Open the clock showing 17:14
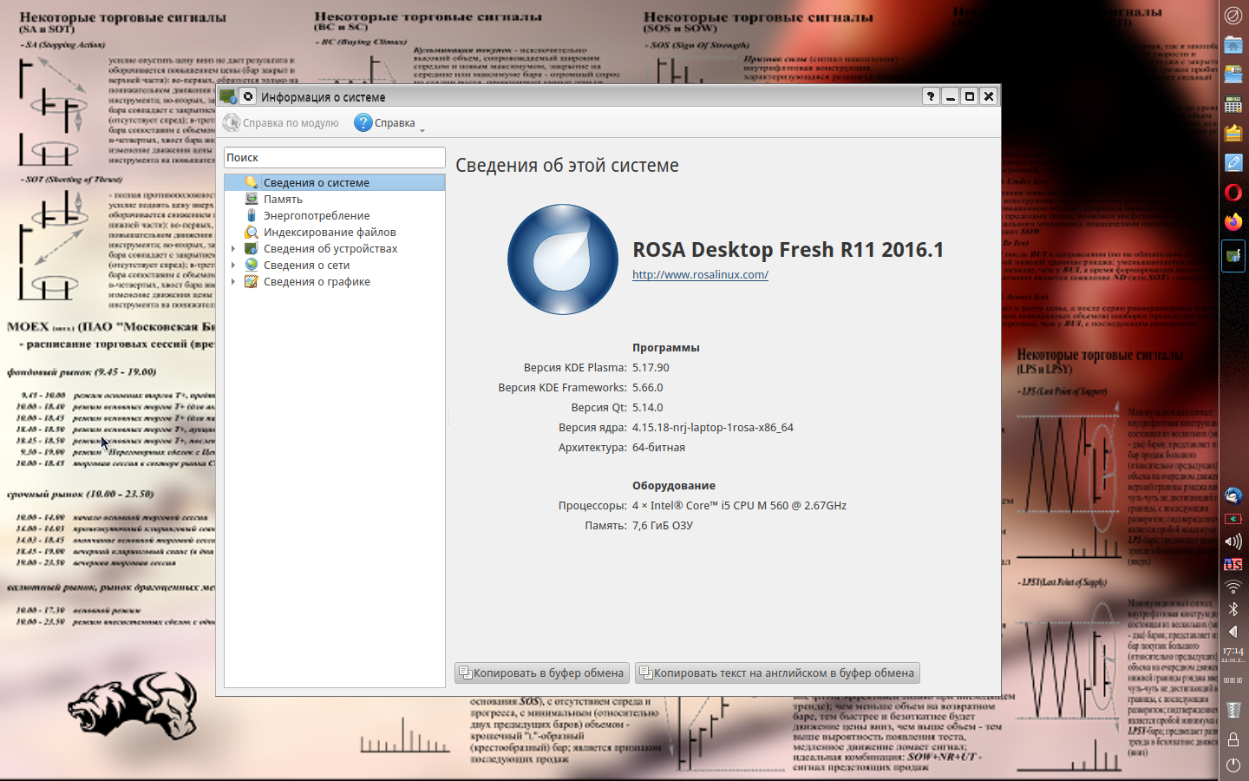The height and width of the screenshot is (781, 1249). (x=1233, y=654)
